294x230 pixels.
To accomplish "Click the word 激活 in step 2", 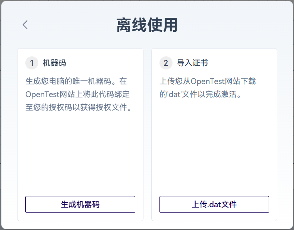I will tap(230, 94).
